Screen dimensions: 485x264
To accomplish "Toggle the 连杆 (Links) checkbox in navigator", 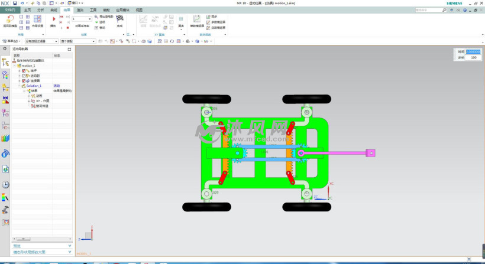I will click(24, 71).
